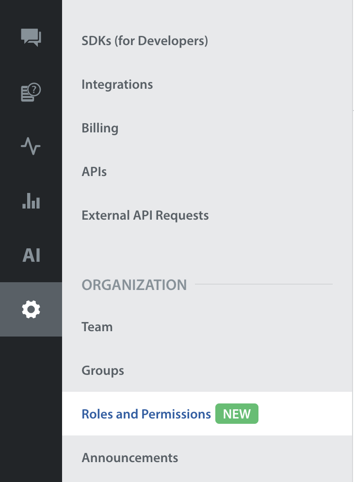Open External API Requests
Screen dimensions: 354x482
point(145,215)
